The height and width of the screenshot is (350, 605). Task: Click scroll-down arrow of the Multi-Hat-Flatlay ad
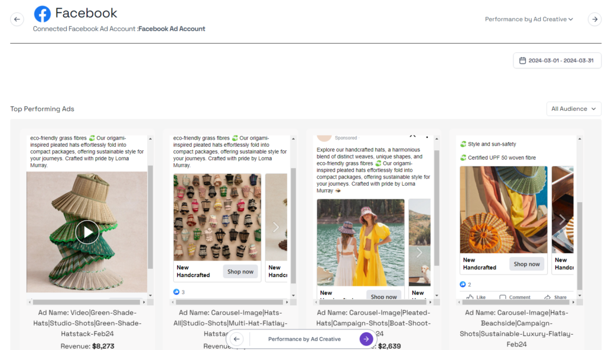293,295
